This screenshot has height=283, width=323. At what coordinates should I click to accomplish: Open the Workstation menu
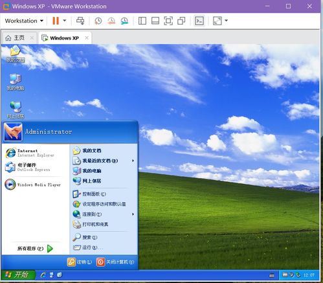pos(24,21)
